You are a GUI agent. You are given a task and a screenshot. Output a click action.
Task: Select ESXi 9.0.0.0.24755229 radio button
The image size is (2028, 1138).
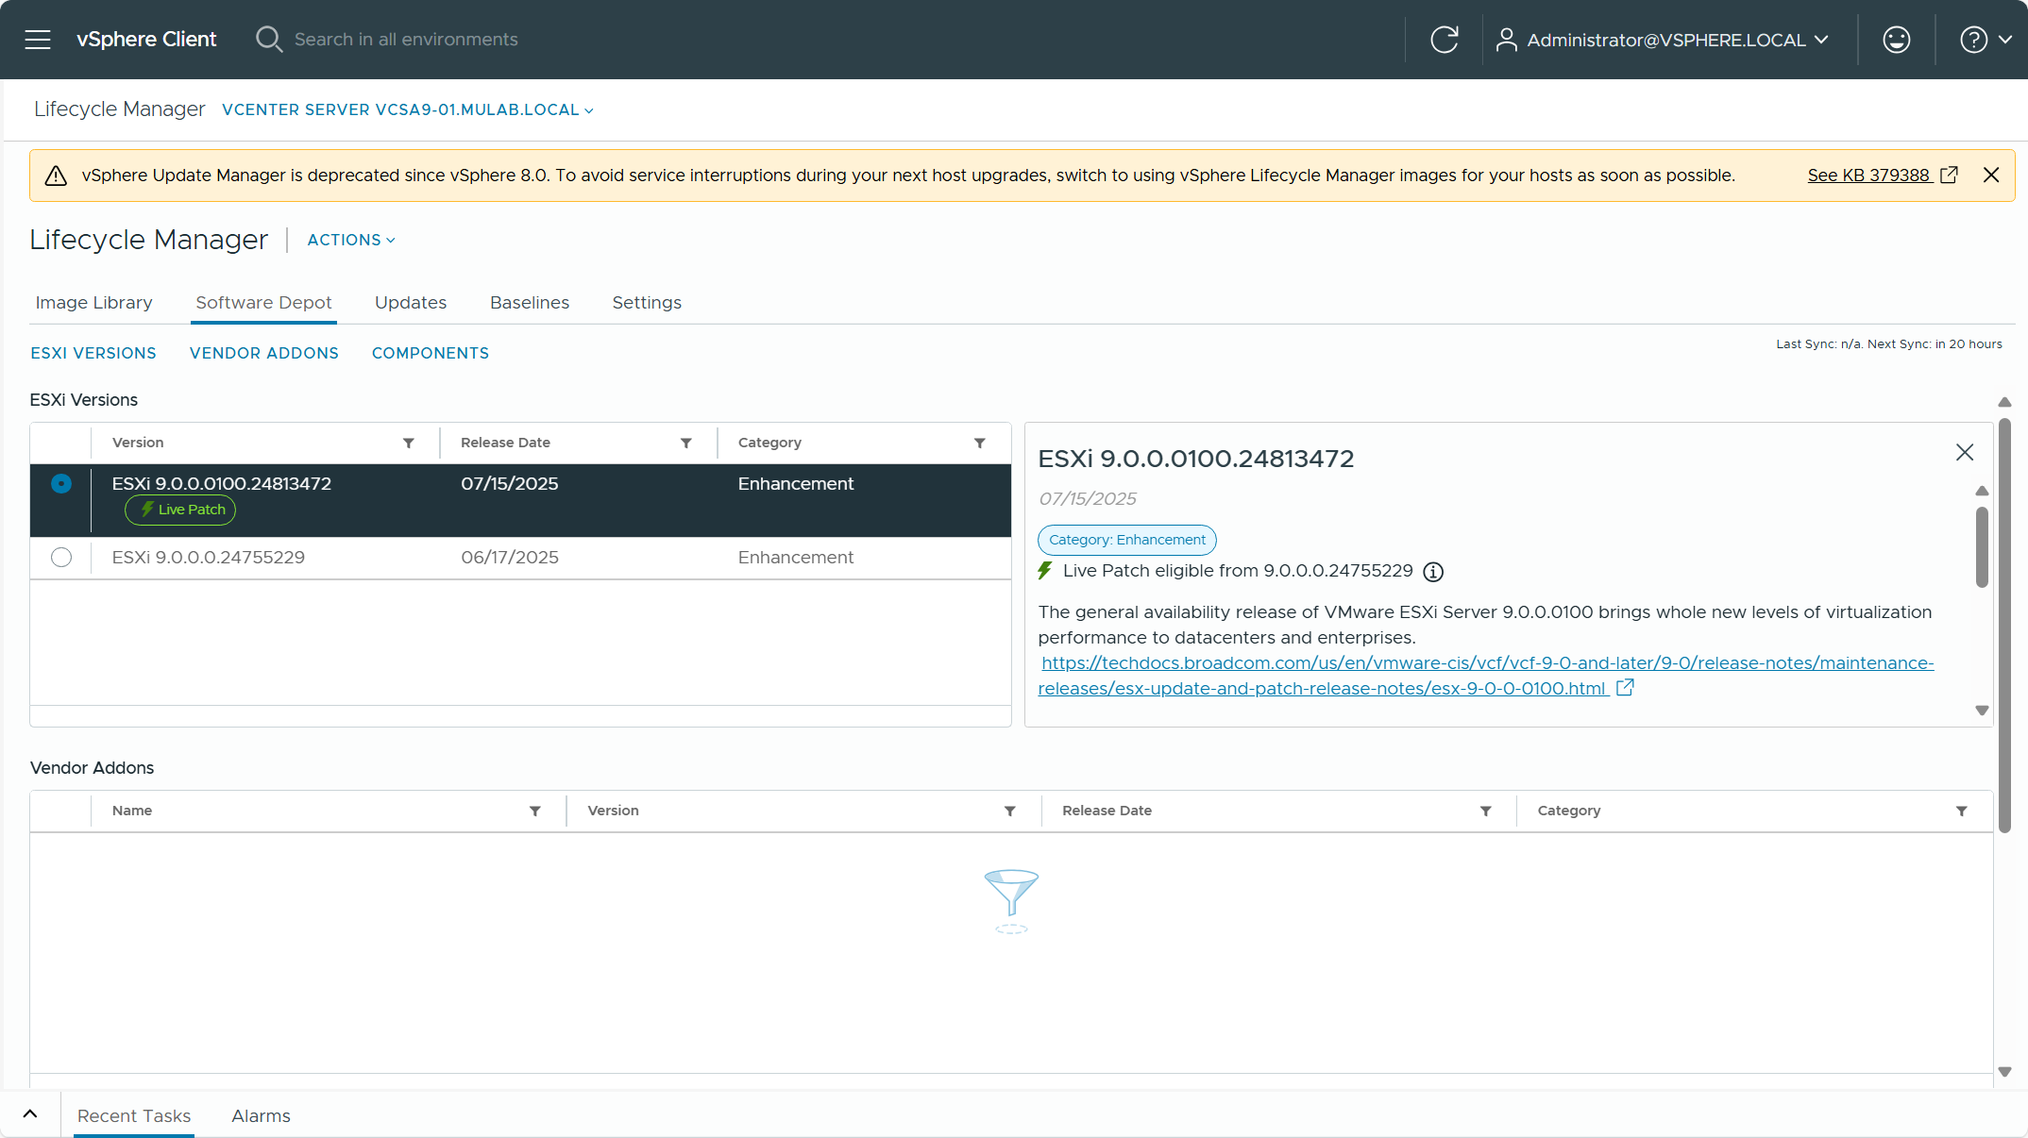point(61,558)
